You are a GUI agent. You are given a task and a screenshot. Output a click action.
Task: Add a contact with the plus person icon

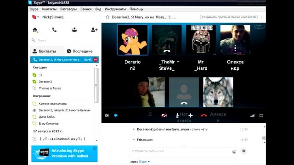pos(94,30)
